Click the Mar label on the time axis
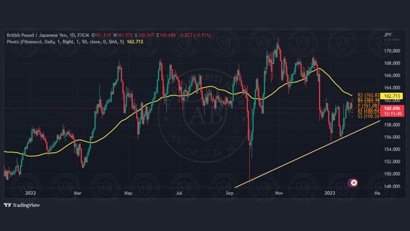This screenshot has height=231, width=410. pyautogui.click(x=78, y=193)
